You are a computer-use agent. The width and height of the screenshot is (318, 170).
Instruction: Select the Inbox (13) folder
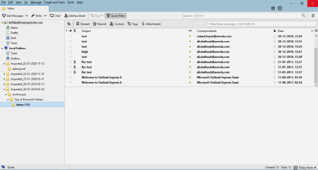coord(23,105)
